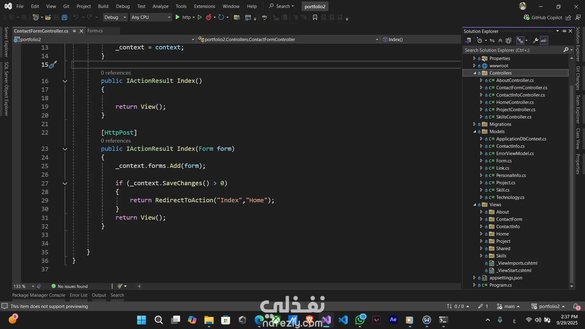
Task: Toggle pin on ContactFormController.cs tab
Action: [74, 31]
